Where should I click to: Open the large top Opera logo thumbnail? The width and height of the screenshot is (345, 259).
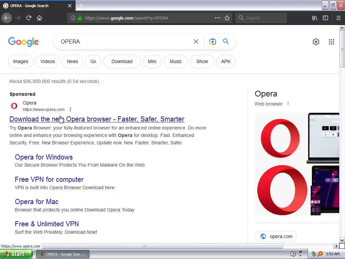(280, 138)
